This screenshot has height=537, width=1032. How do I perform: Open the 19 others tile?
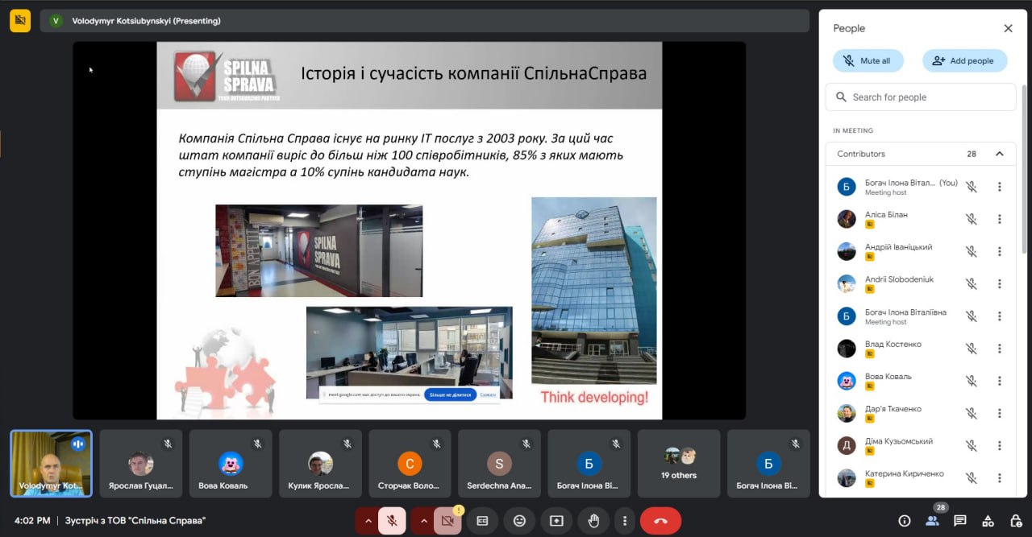point(679,463)
